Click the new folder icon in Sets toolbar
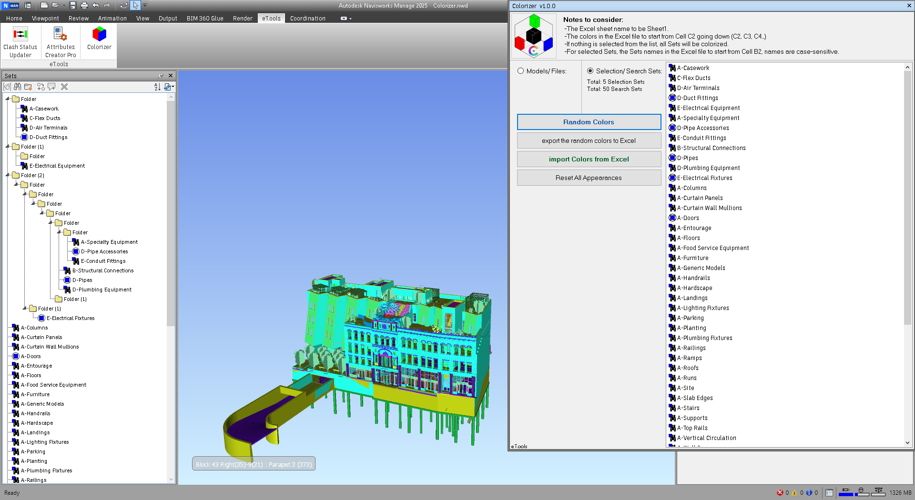Image resolution: width=915 pixels, height=500 pixels. 28,87
